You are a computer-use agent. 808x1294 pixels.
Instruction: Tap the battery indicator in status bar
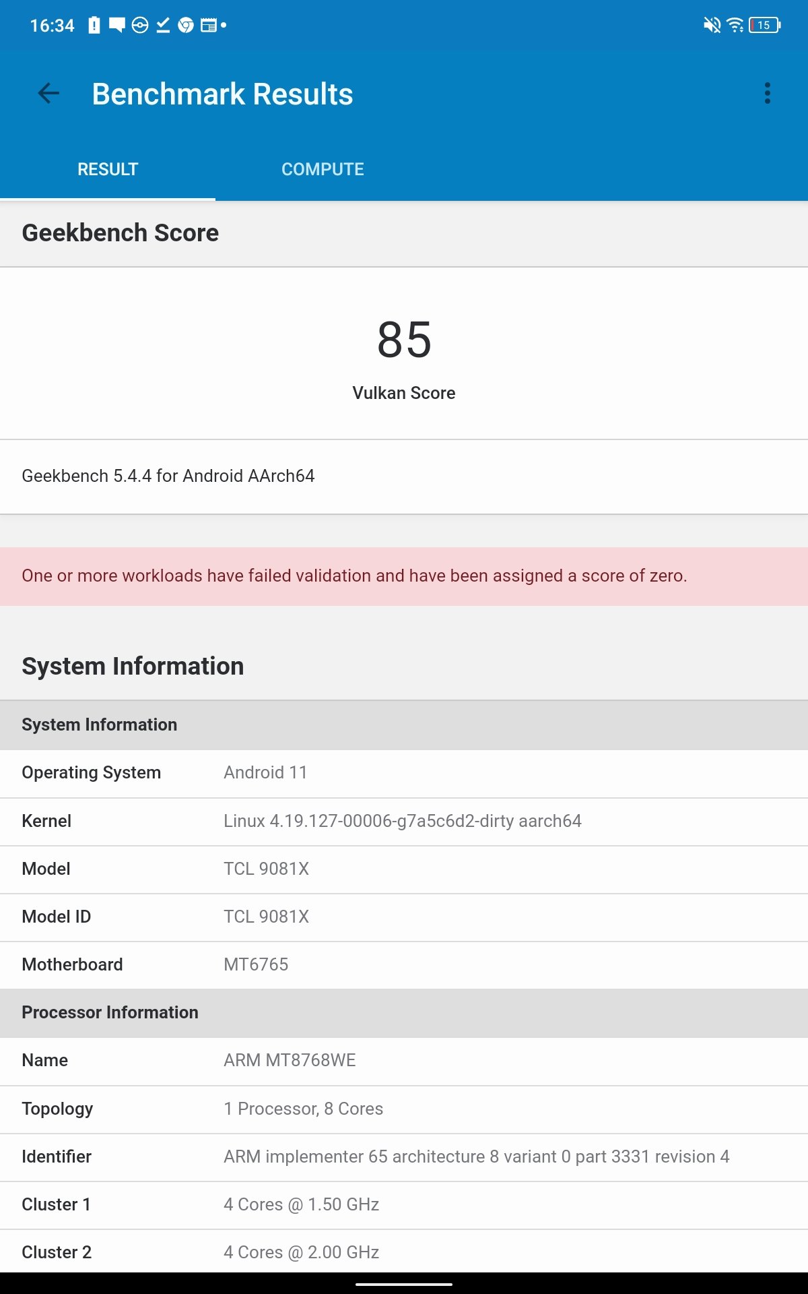pyautogui.click(x=765, y=25)
